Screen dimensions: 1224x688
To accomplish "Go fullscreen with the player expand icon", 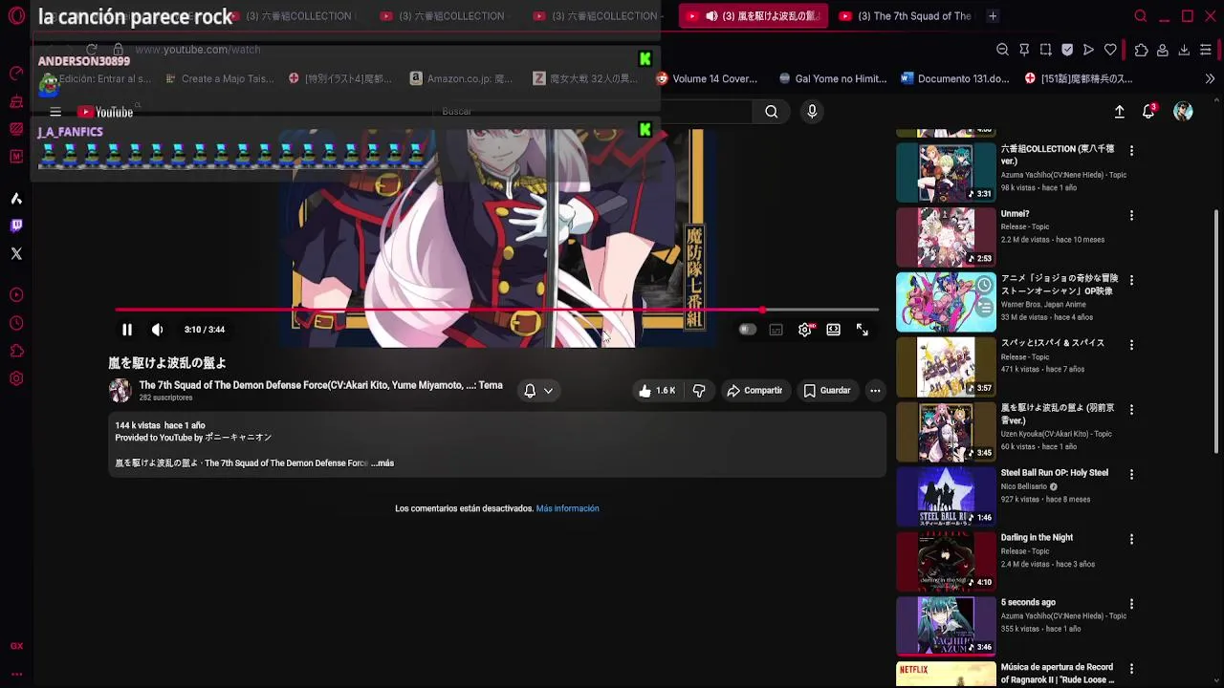I will (x=863, y=330).
